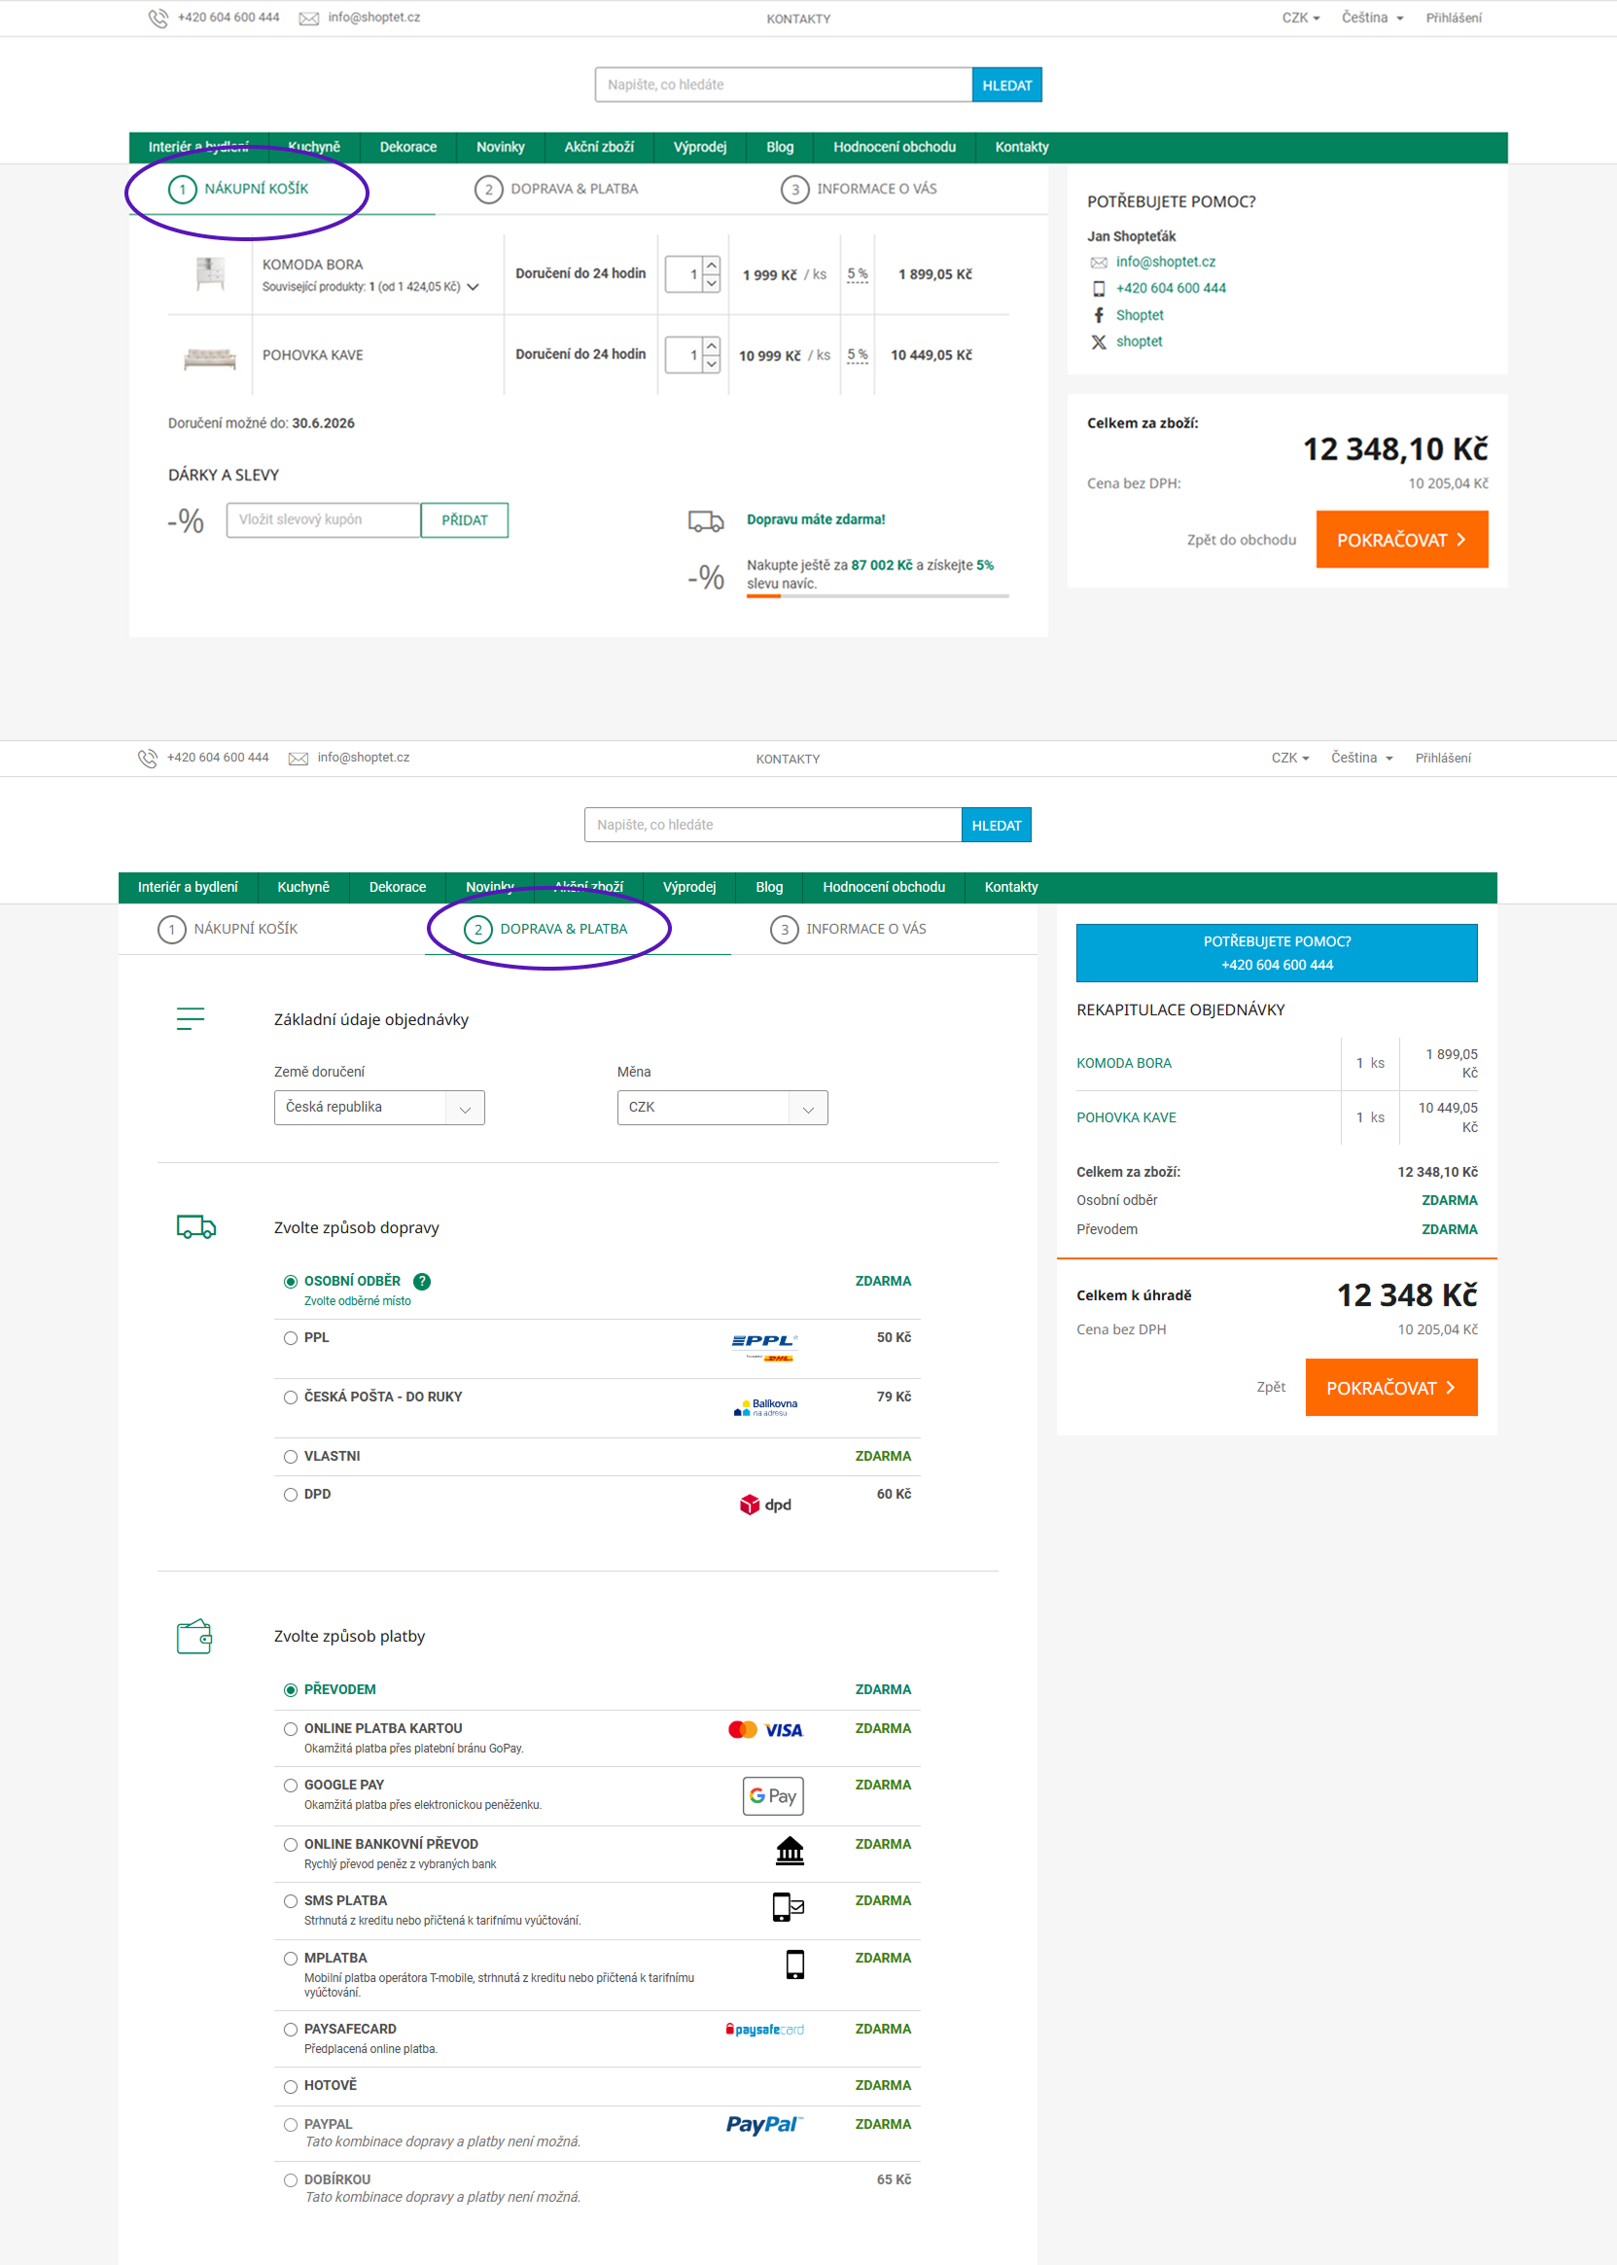Screen dimensions: 1617x2265
Task: Click the envelope icon in the help panel
Action: [1098, 262]
